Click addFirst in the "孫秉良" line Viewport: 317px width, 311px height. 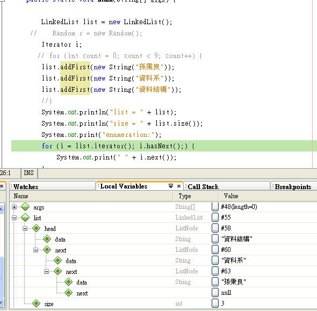tap(75, 67)
